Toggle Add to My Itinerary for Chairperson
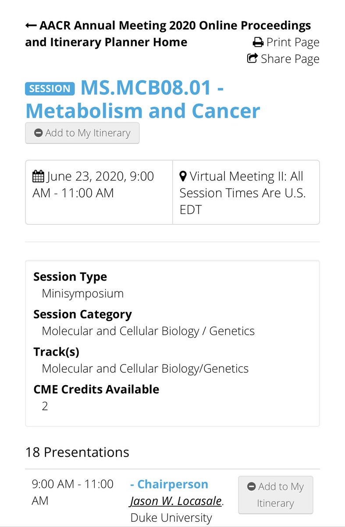The image size is (345, 527). 276,495
